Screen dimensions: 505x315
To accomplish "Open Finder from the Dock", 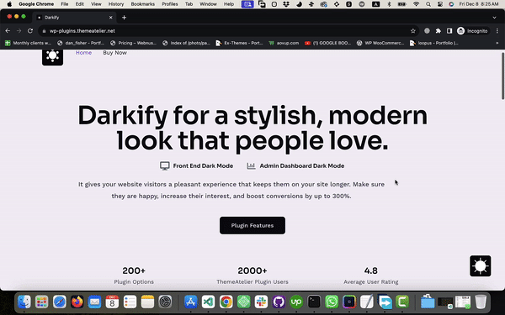I will [24, 302].
